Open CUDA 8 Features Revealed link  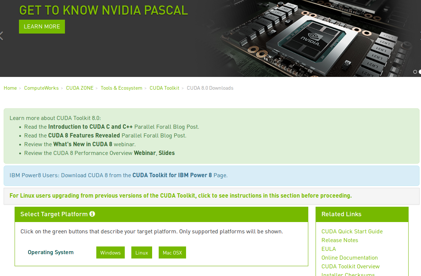tap(84, 136)
